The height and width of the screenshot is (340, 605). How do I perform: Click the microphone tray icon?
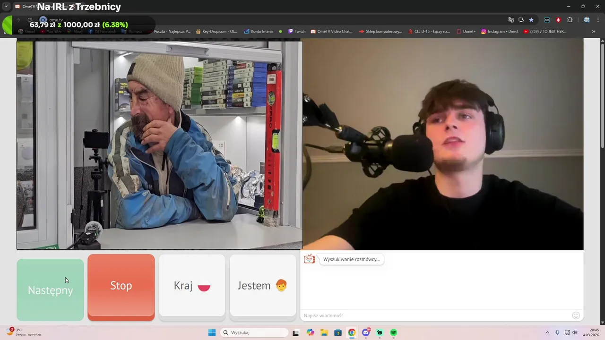[x=558, y=332]
